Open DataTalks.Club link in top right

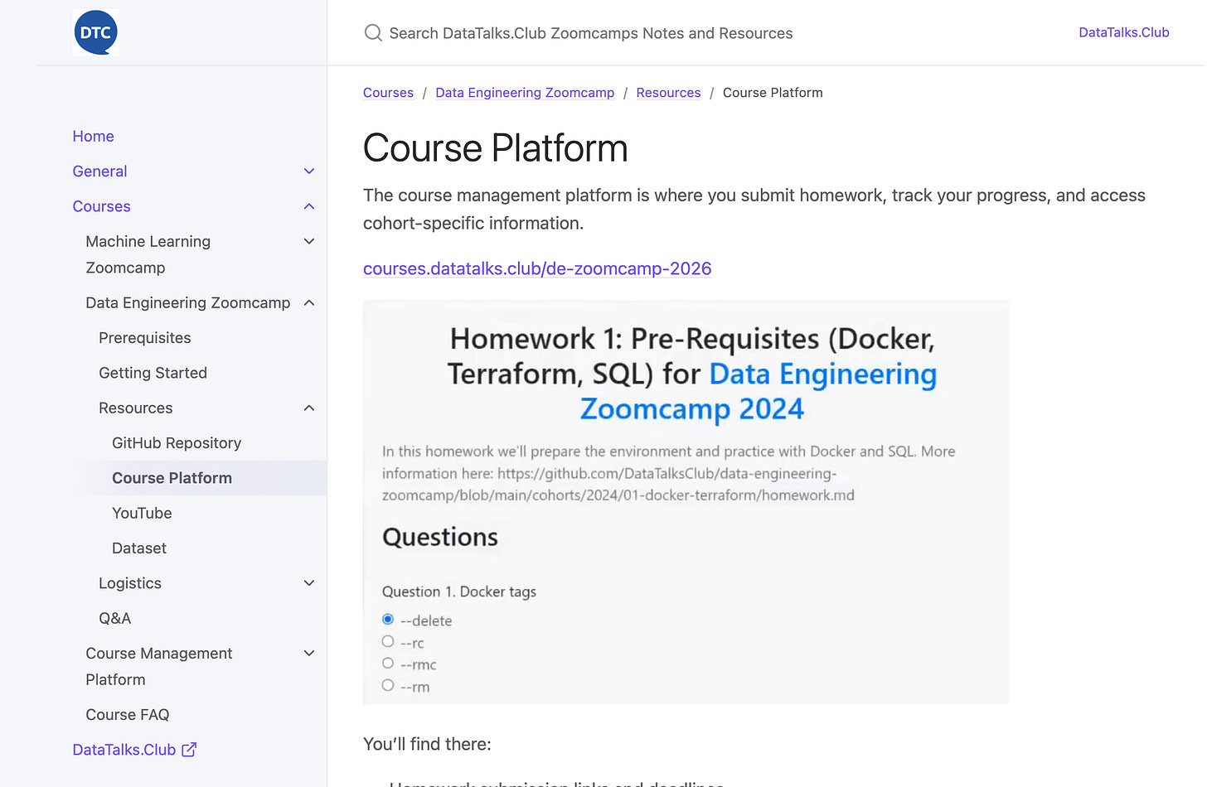1123,32
